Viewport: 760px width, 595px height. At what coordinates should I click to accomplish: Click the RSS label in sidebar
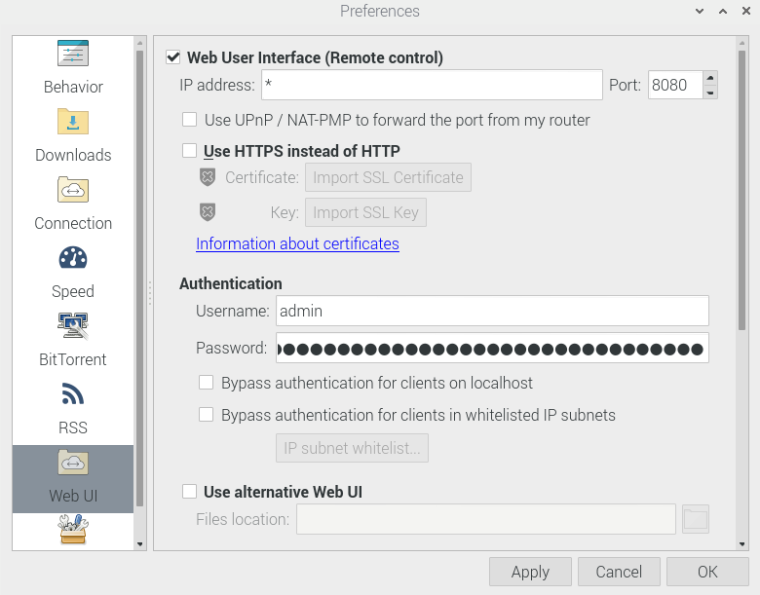click(73, 428)
